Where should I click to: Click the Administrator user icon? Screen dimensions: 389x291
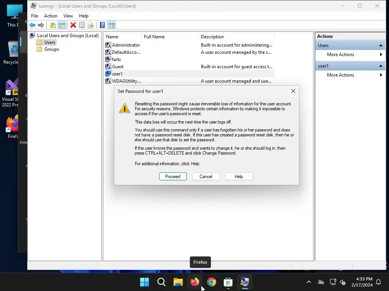108,45
